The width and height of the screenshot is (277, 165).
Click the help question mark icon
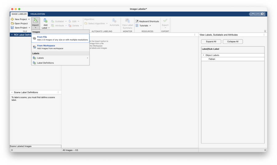(262, 14)
